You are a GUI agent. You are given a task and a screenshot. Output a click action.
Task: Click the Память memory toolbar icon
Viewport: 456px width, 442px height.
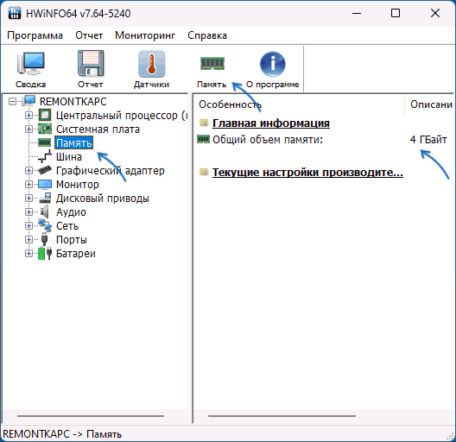pos(212,63)
